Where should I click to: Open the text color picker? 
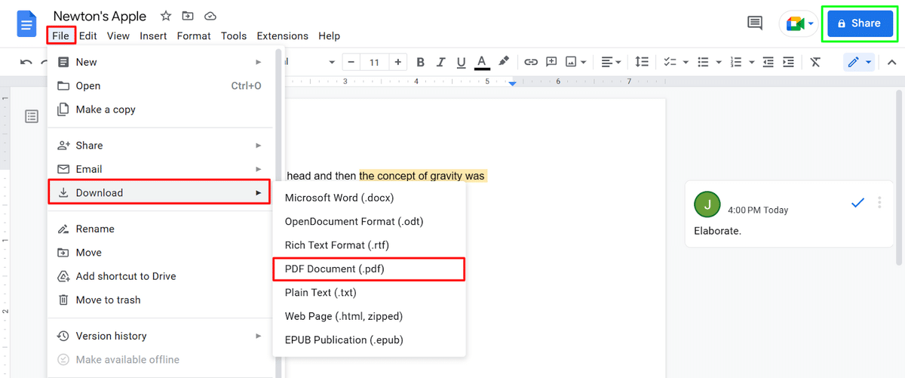point(482,62)
